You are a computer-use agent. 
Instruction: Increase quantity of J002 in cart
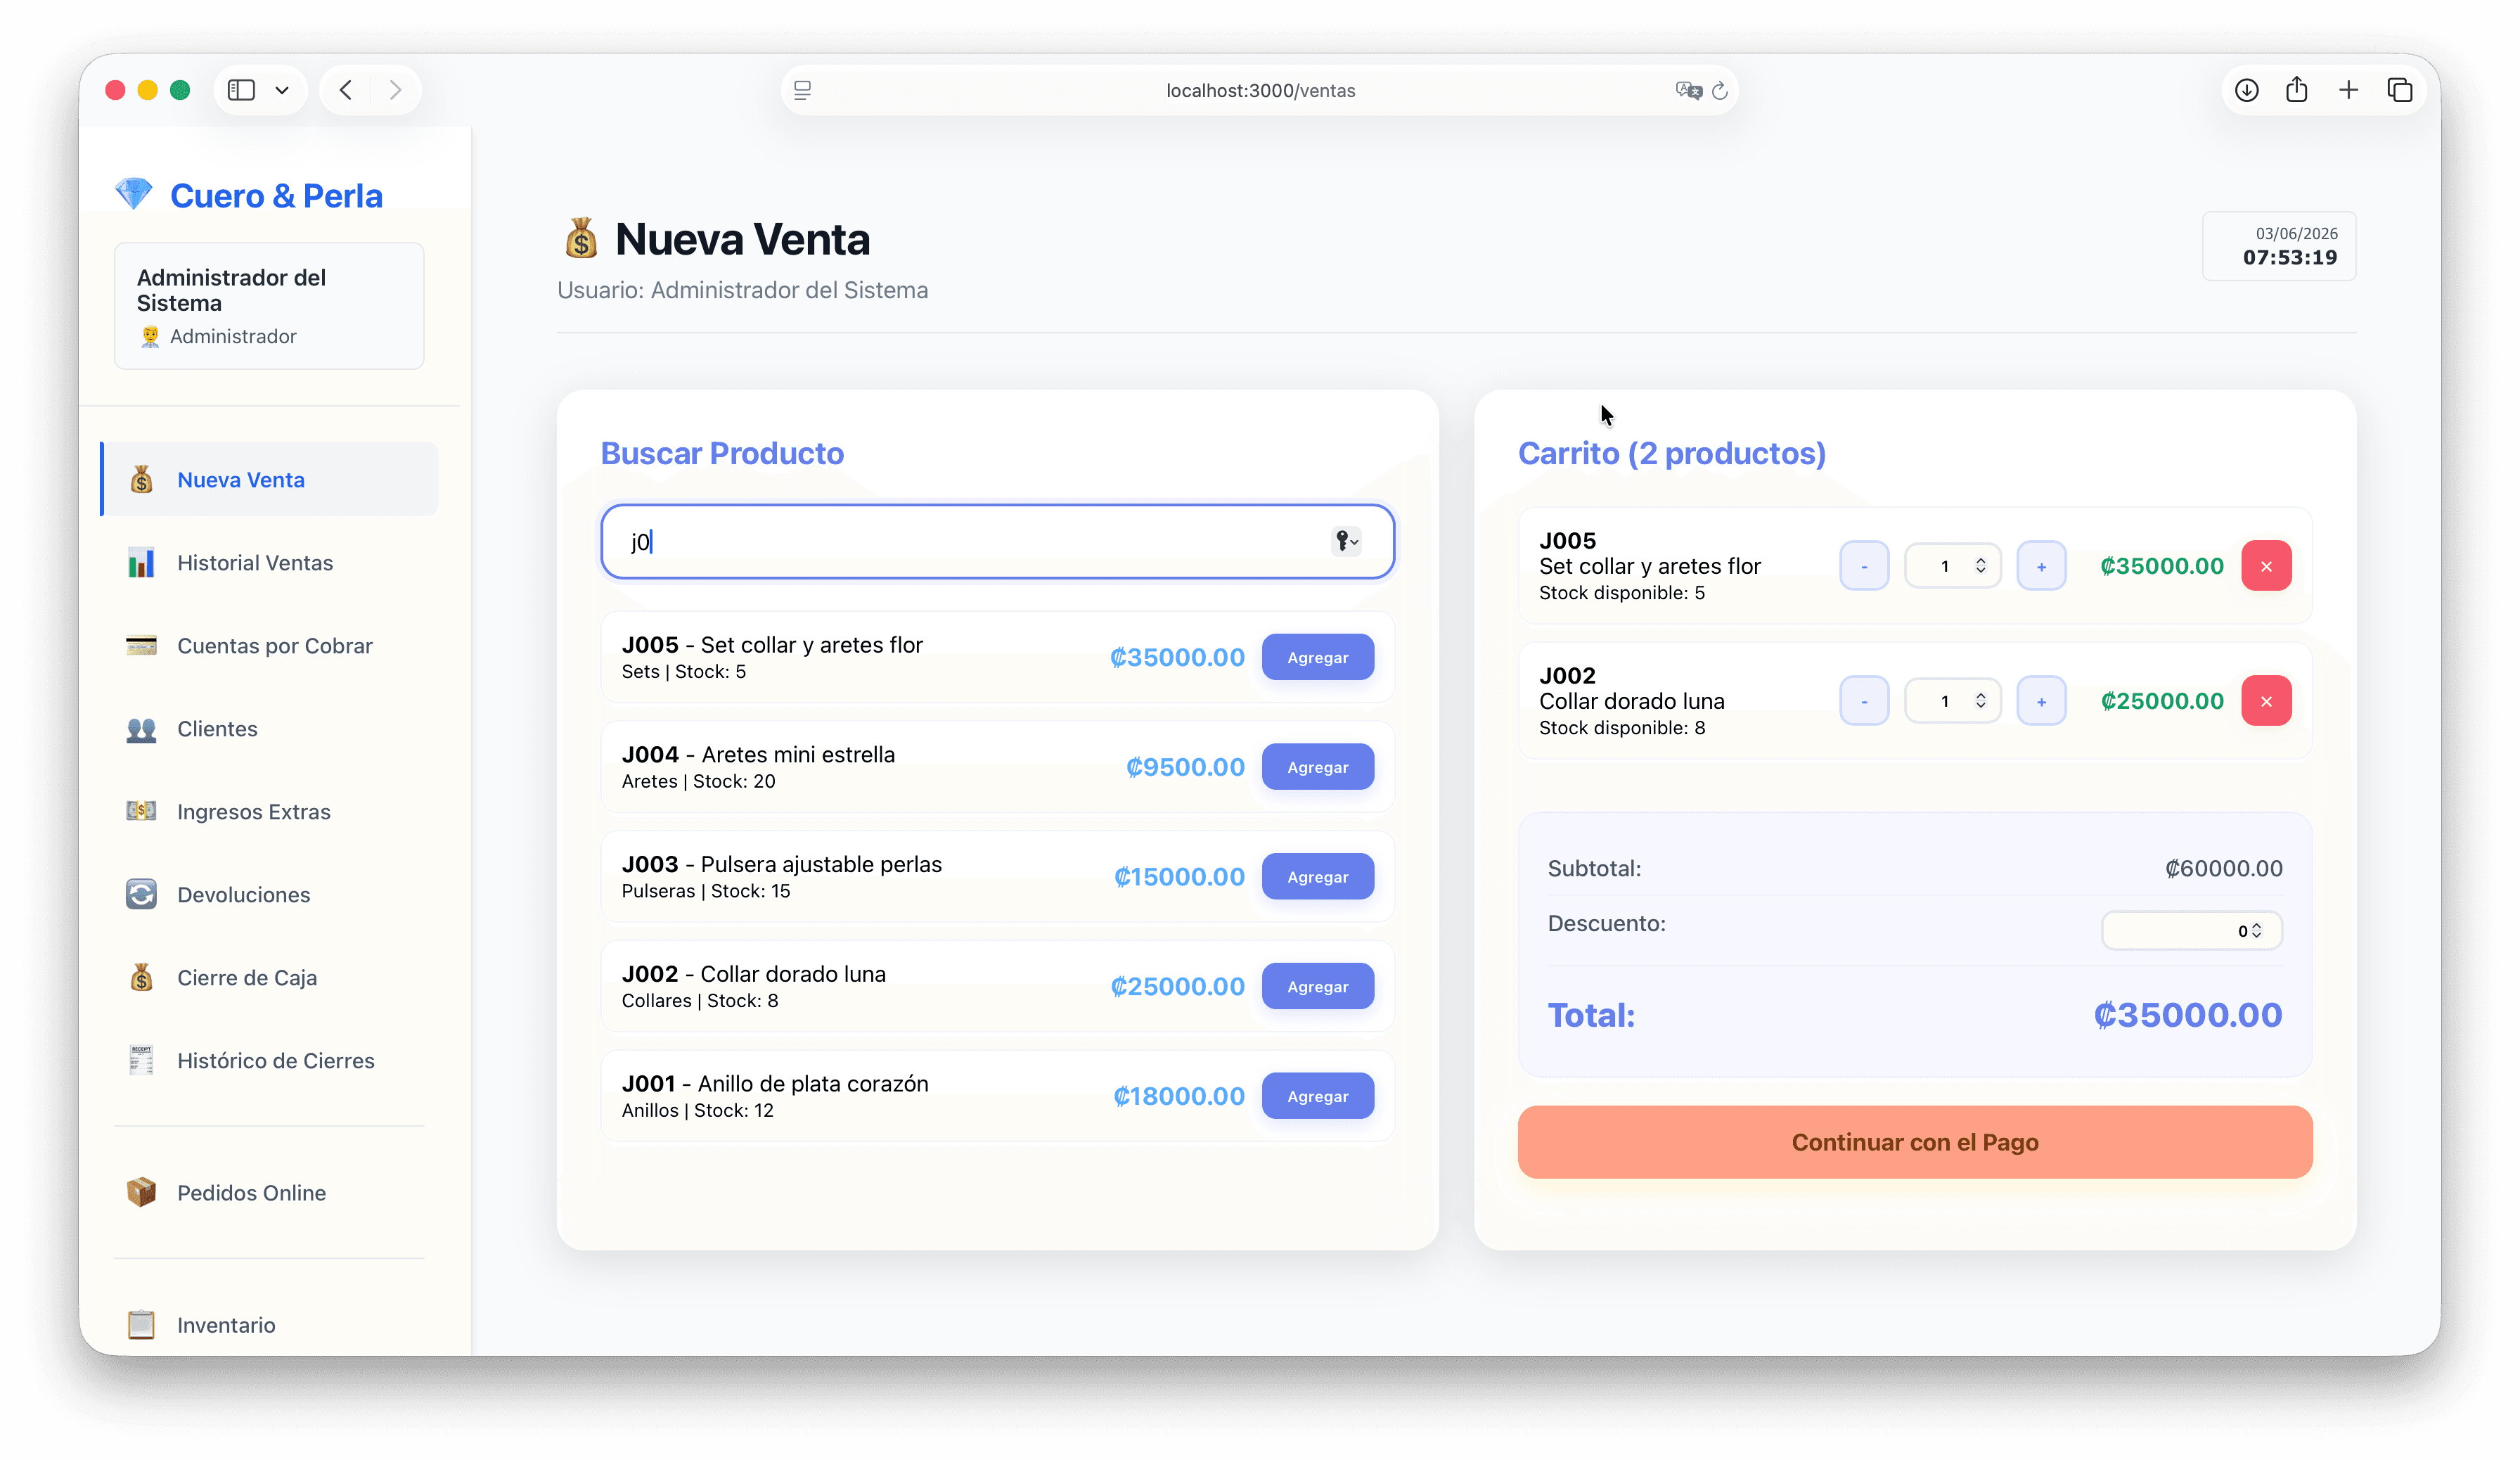[x=2041, y=701]
